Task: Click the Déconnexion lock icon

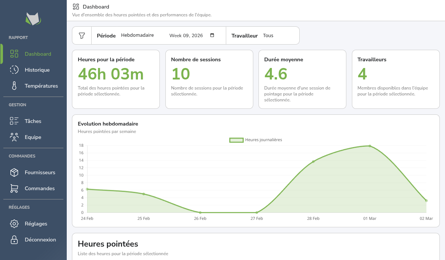Action: click(14, 240)
